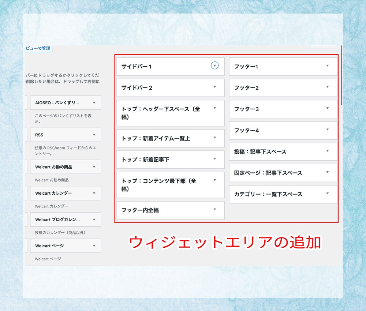Select the サイドバー 1 title text
The width and height of the screenshot is (366, 311).
pos(137,67)
